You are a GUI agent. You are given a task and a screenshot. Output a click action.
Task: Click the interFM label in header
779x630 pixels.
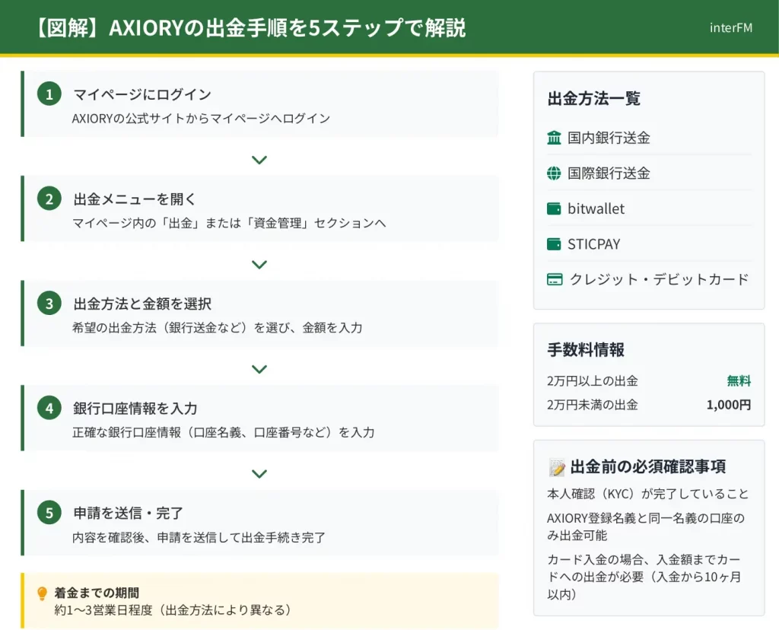click(x=730, y=28)
